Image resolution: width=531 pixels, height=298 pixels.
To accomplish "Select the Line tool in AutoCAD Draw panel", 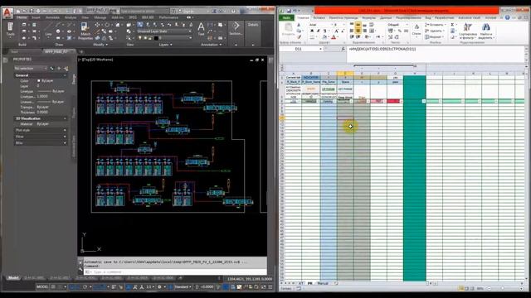I will 48,30.
